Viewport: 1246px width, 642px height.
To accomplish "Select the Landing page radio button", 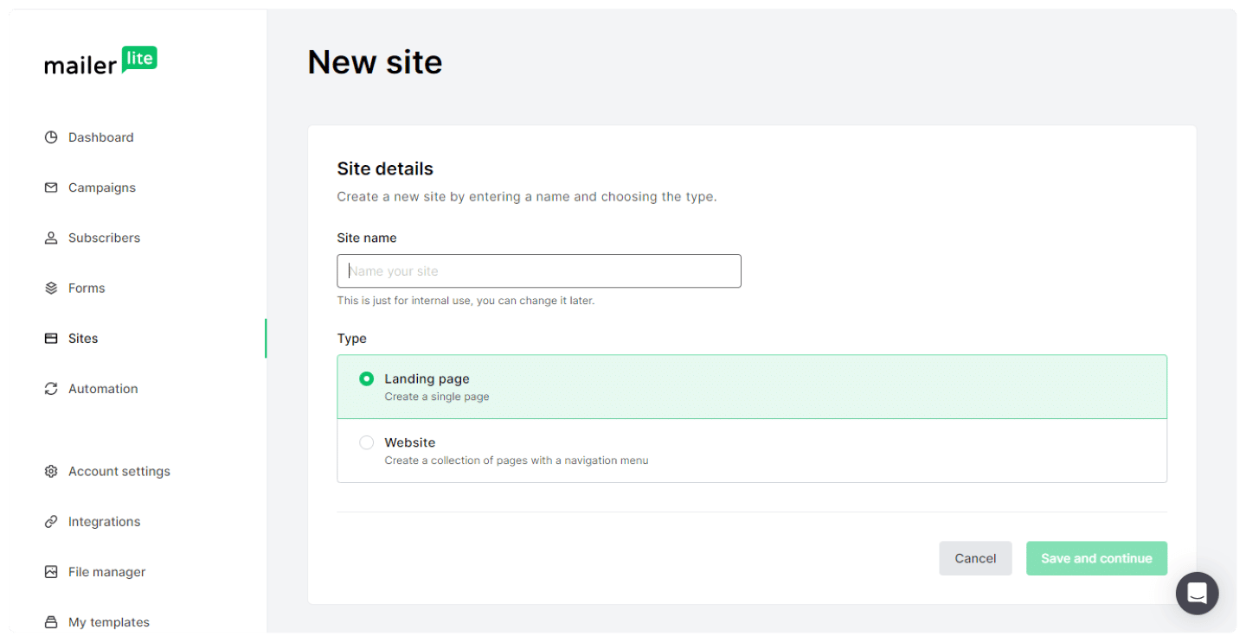I will tap(367, 378).
